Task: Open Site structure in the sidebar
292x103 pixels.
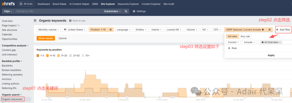Action: [x=9, y=30]
